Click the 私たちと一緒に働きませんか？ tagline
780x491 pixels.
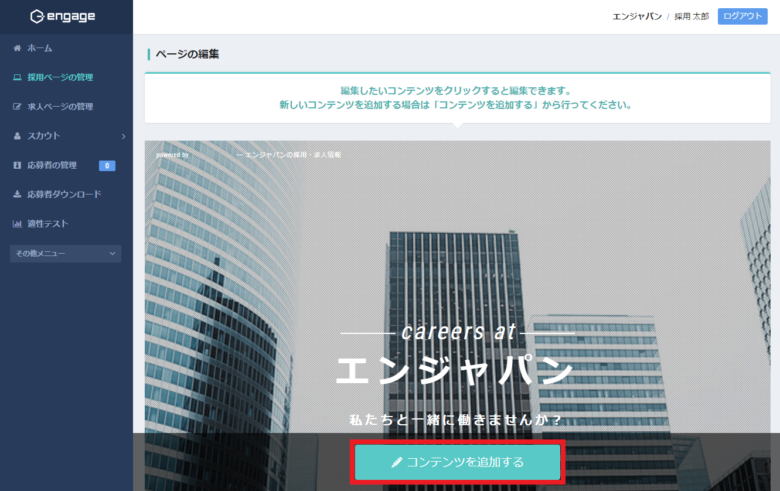(x=455, y=420)
